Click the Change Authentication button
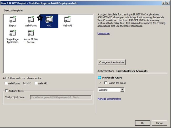 click(112, 62)
